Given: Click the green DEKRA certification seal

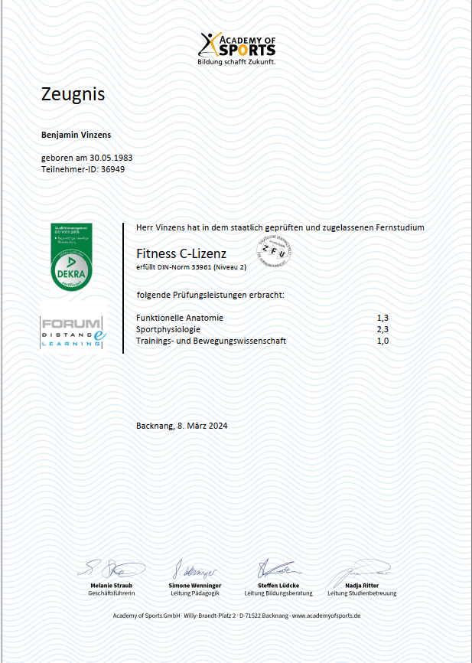Looking at the screenshot, I should (71, 257).
